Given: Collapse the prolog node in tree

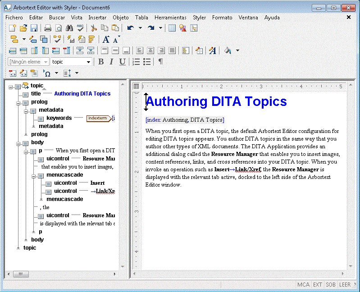Looking at the screenshot, I should coord(18,103).
